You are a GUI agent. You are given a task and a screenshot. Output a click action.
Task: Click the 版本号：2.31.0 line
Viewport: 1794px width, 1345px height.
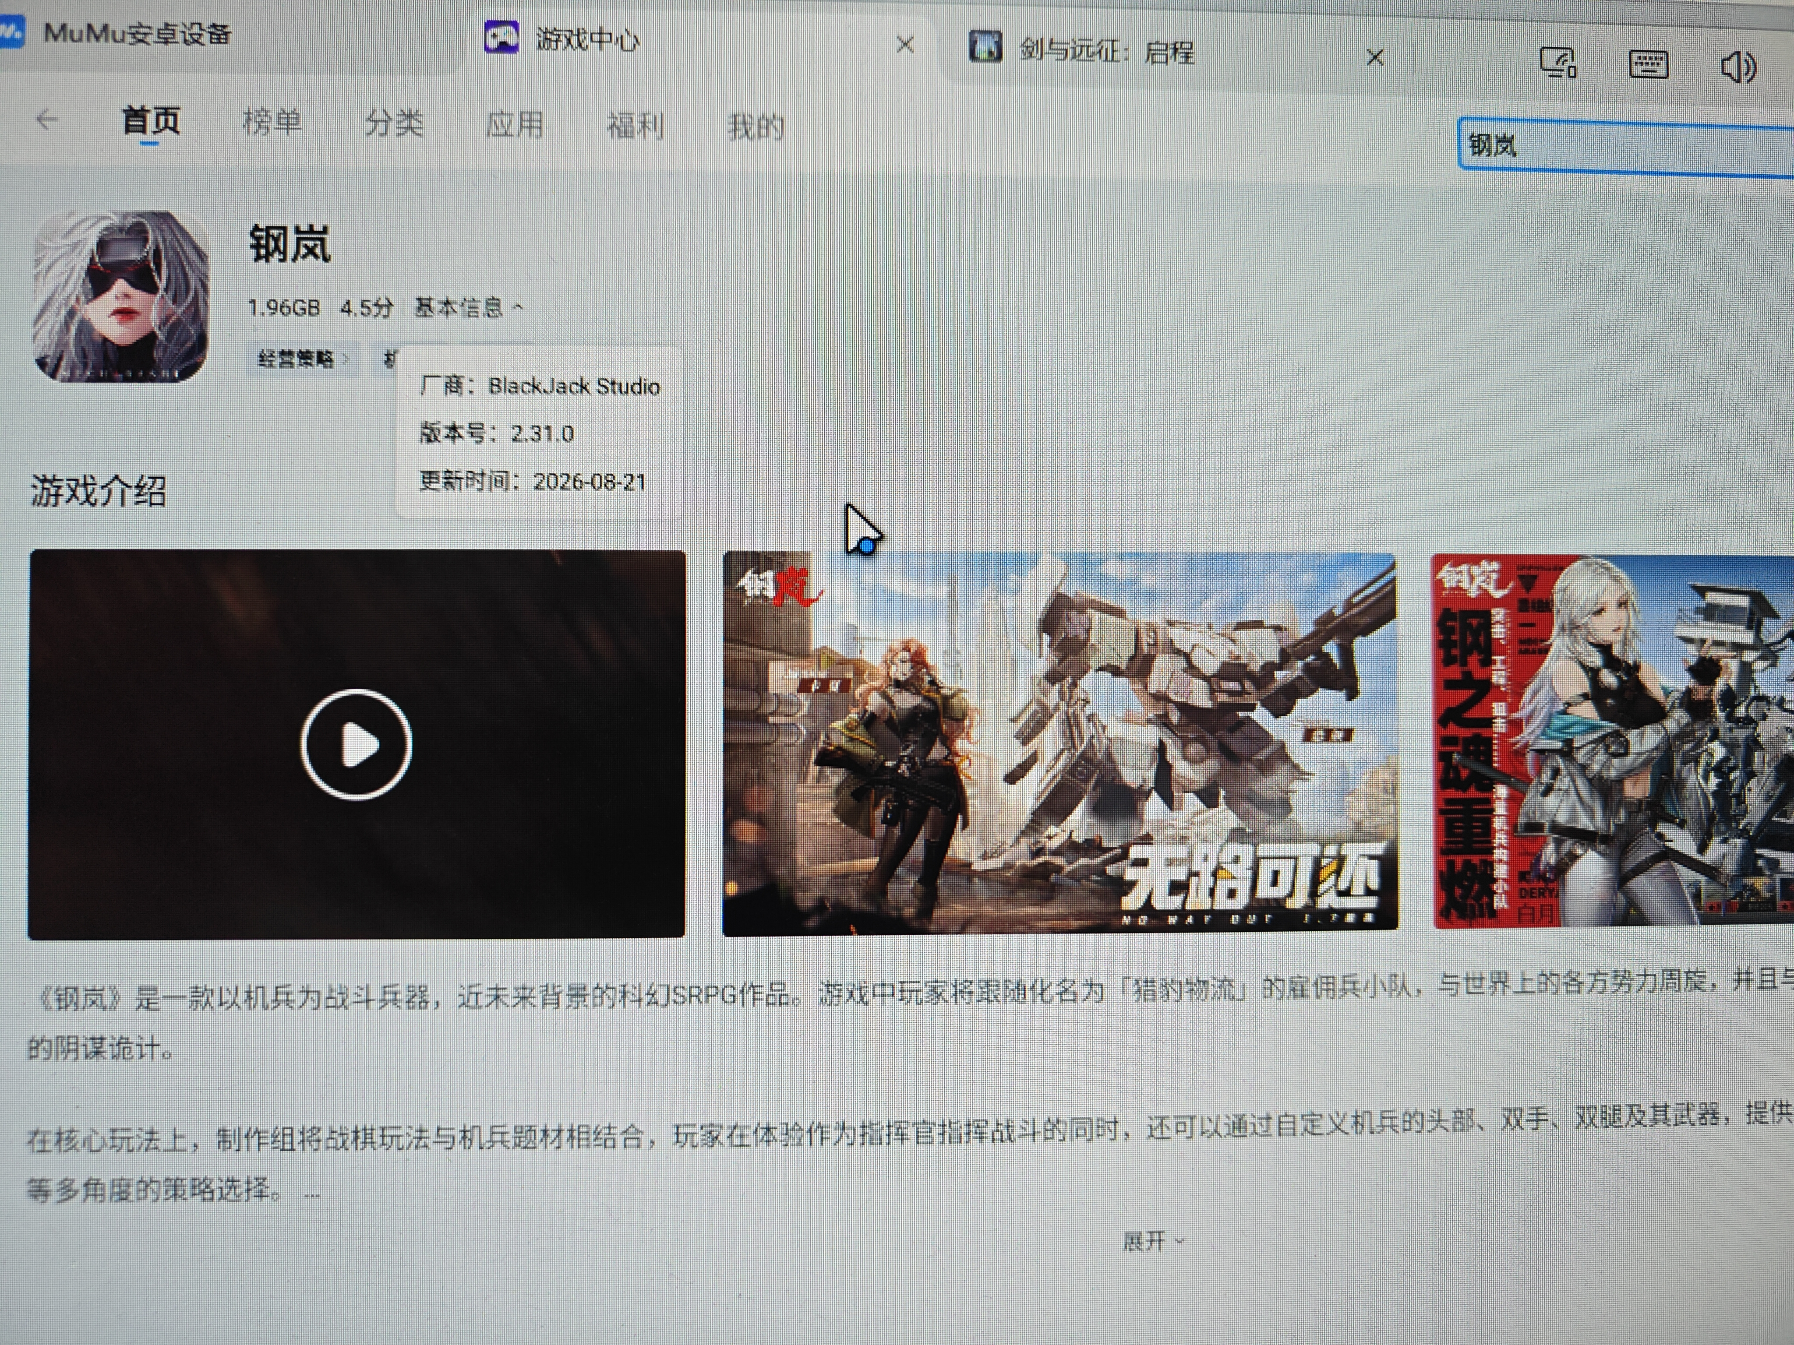pos(496,433)
